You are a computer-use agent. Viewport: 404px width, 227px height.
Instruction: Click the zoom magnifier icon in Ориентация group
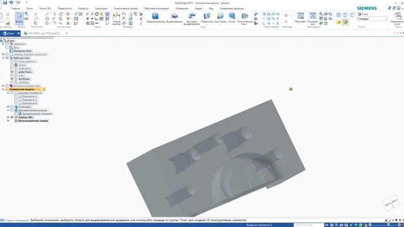[x=321, y=14]
